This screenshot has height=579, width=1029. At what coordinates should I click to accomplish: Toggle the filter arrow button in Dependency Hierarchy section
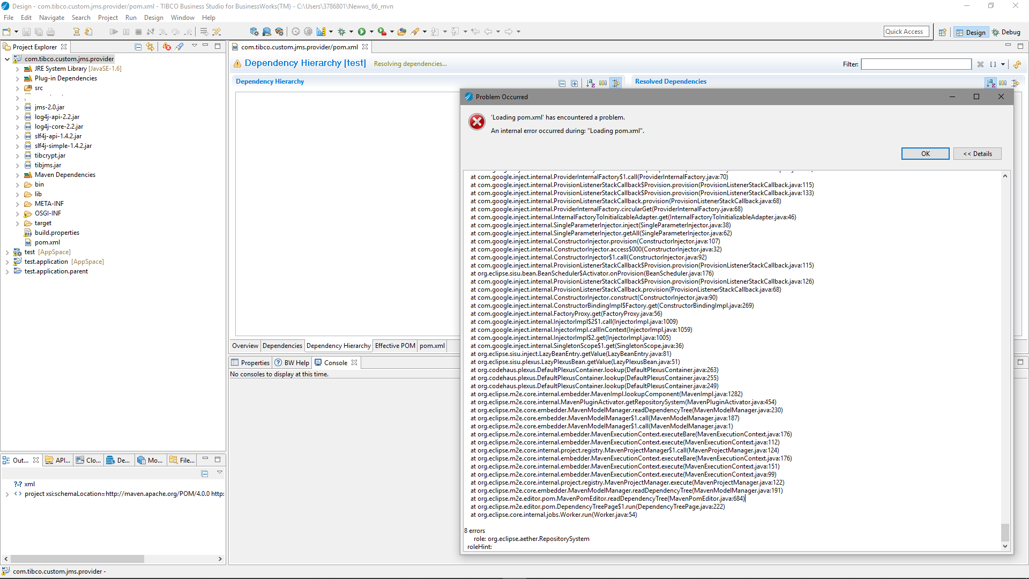[616, 83]
